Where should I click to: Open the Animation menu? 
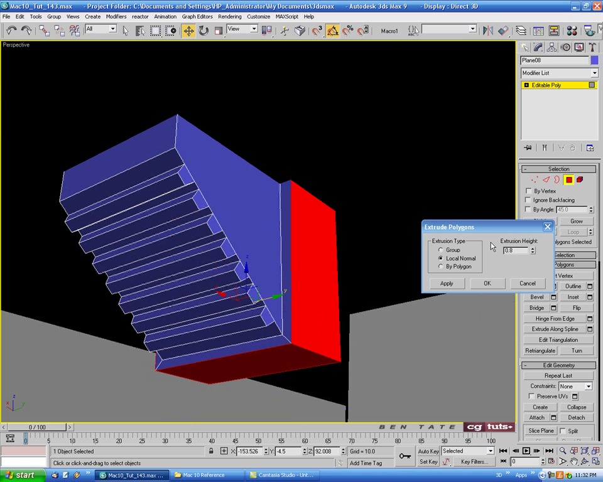pos(165,16)
